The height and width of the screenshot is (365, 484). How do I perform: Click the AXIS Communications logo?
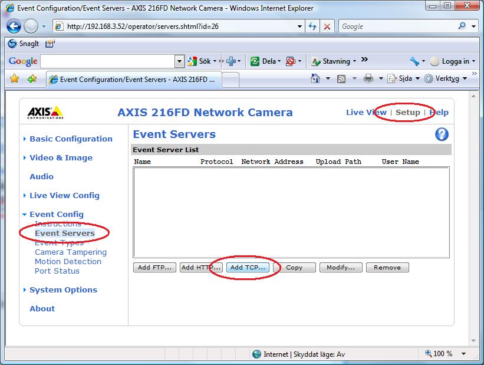45,113
